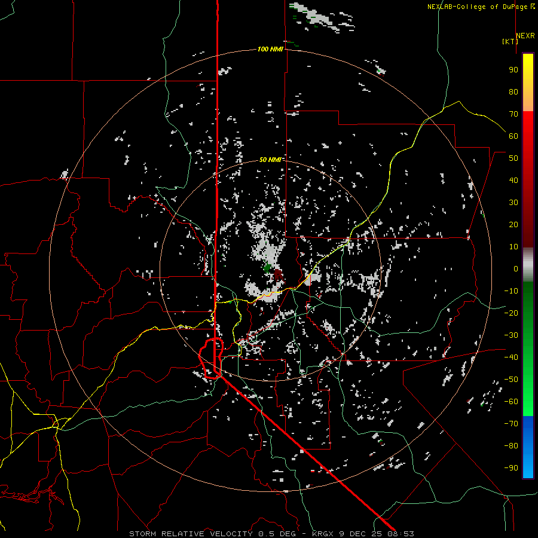
Task: Click the positive 70 scale value
Action: point(513,114)
